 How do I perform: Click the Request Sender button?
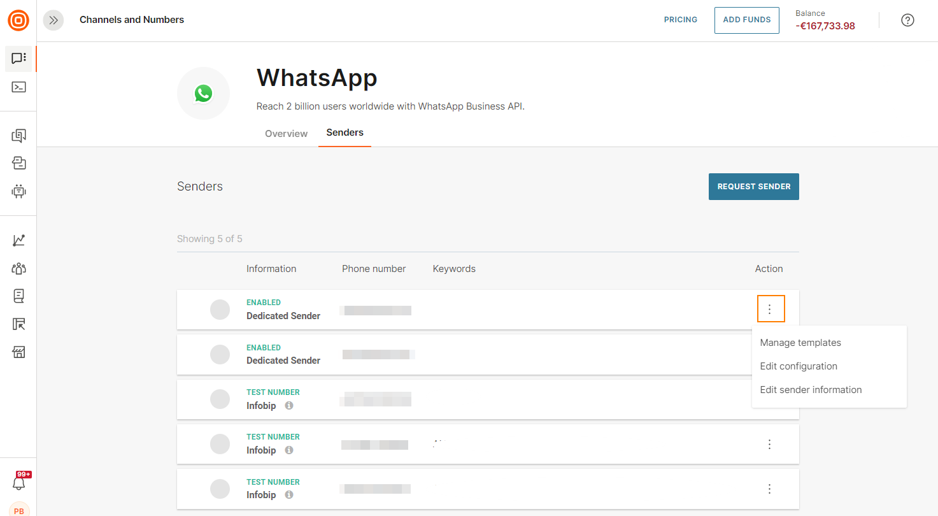pos(753,187)
